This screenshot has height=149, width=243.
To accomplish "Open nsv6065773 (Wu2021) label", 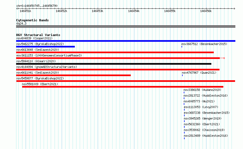I will (199, 101).
